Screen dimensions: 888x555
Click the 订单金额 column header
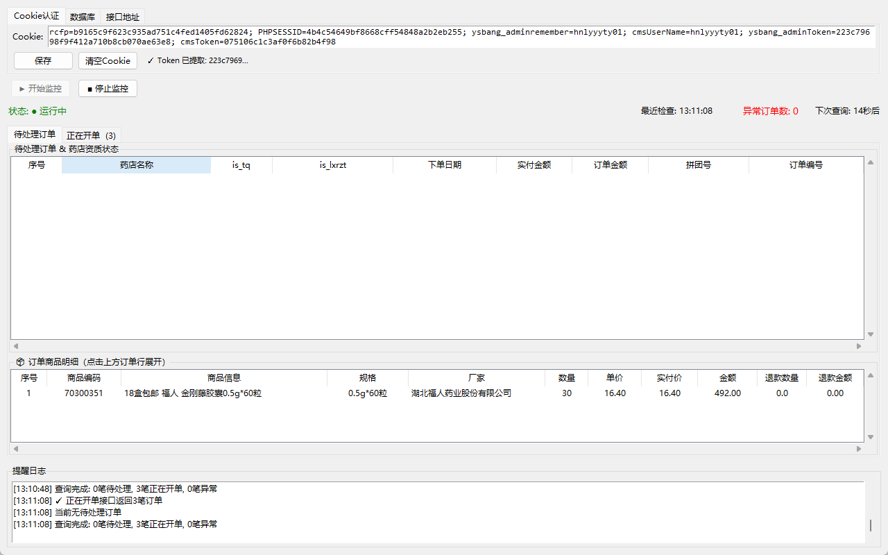[610, 165]
